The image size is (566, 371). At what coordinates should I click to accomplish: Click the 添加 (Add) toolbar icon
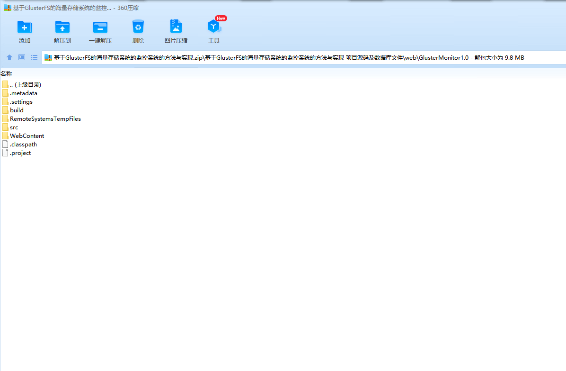tap(25, 27)
